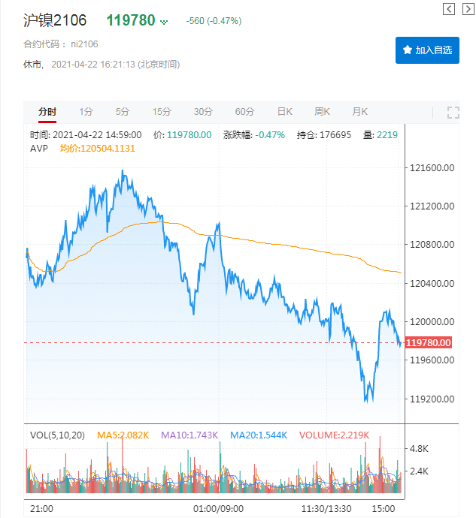This screenshot has height=518, width=476.
Task: Select the 分时 intraday tab
Action: pos(47,112)
